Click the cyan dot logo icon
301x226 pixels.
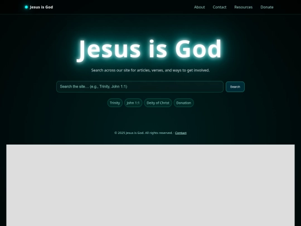(26, 7)
